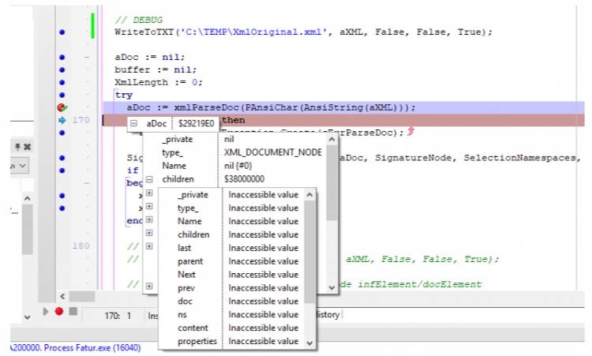592x356 pixels.
Task: Collapse the 'begin' block fold marker
Action: [x=87, y=183]
